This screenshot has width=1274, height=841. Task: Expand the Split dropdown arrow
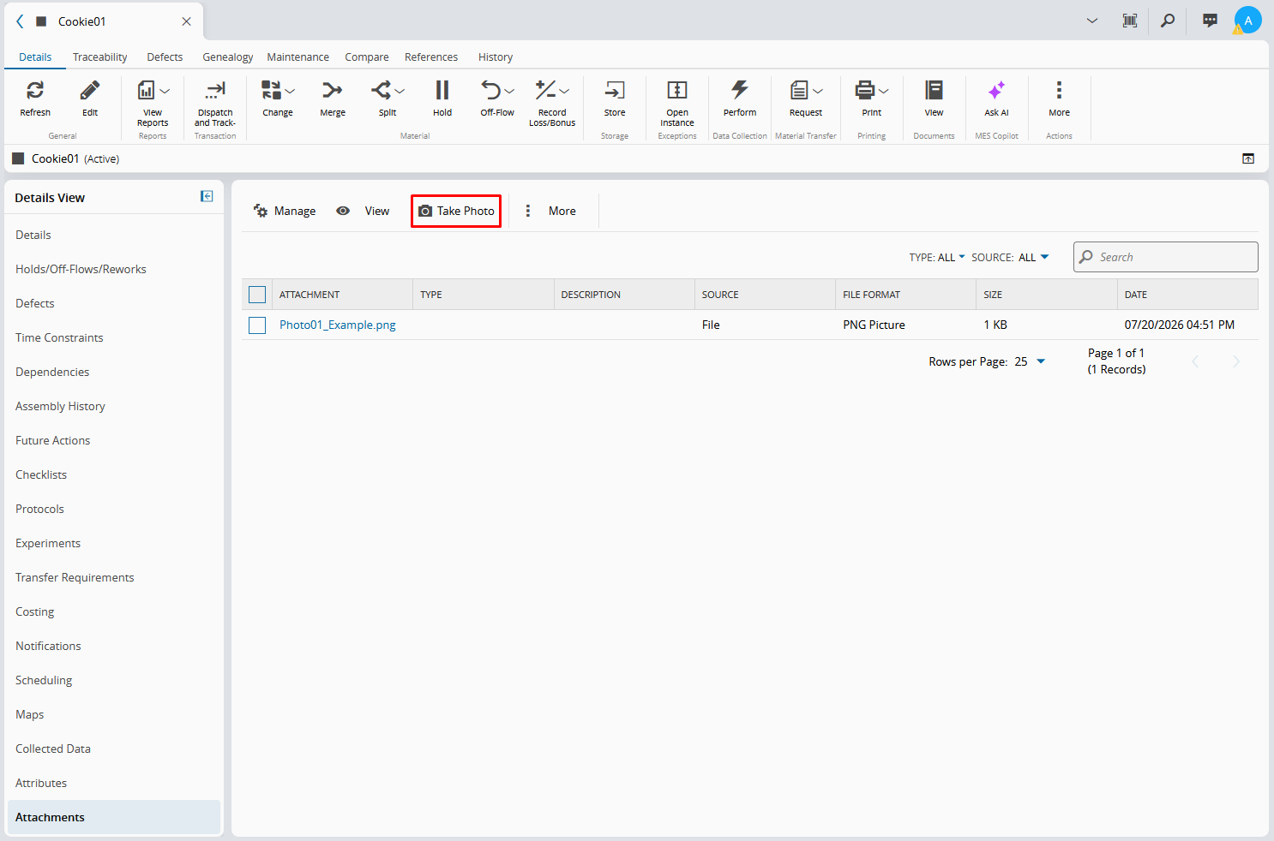tap(400, 91)
